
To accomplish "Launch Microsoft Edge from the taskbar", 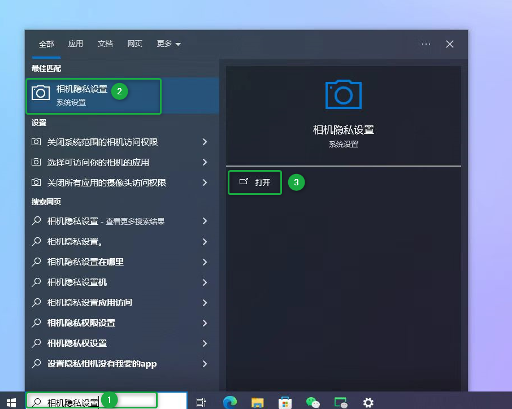I will (230, 402).
